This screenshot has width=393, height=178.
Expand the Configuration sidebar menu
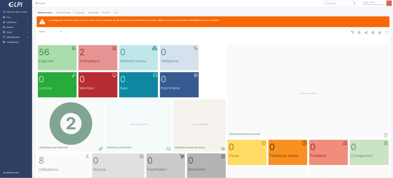(15, 42)
